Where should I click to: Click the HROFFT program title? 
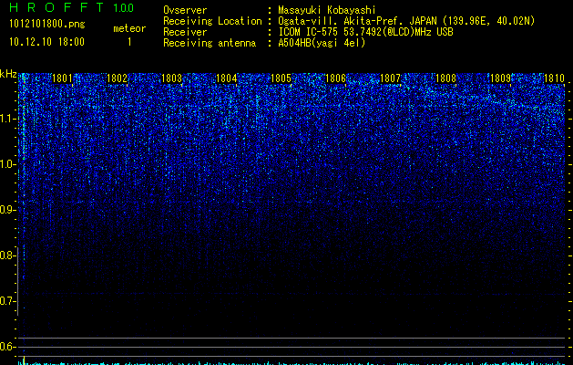(56, 7)
